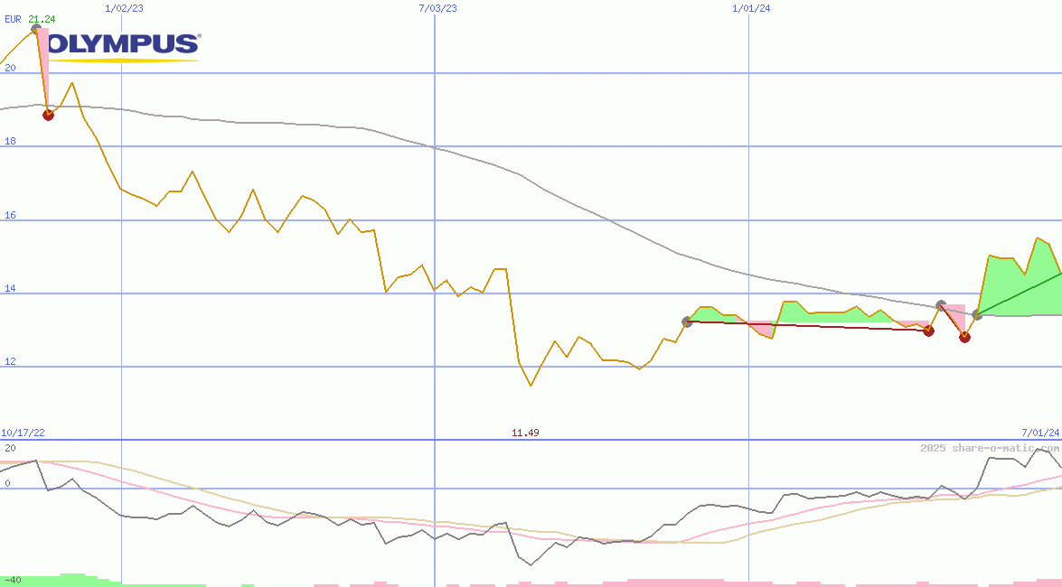
Task: Click the green 21.24 high price label
Action: 42,18
